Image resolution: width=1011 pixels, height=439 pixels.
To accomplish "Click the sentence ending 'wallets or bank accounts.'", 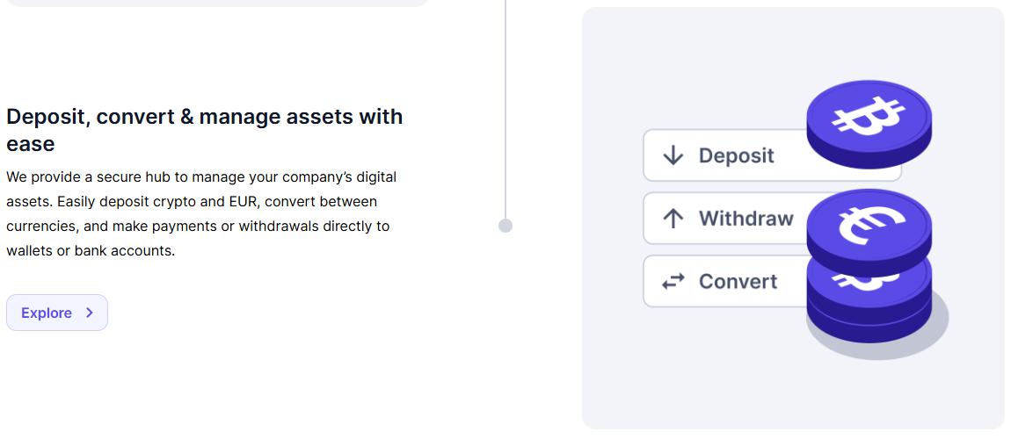I will (91, 251).
